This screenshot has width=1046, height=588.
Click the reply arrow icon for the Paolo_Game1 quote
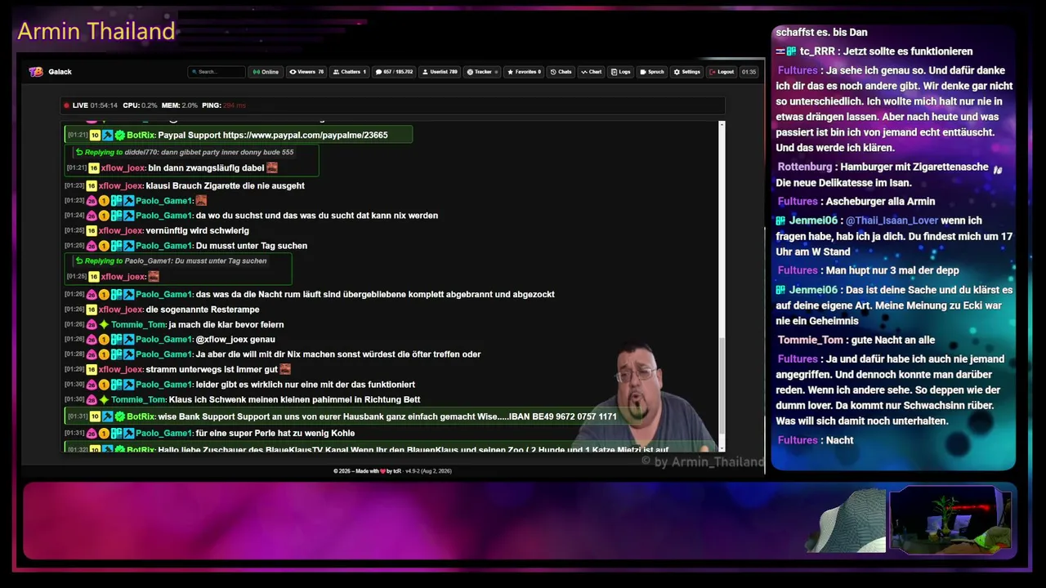point(79,261)
